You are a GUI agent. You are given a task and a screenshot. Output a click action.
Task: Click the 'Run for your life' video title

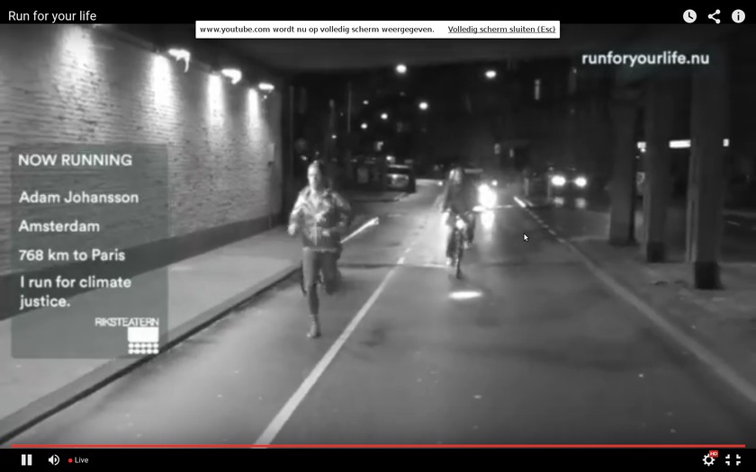coord(52,16)
